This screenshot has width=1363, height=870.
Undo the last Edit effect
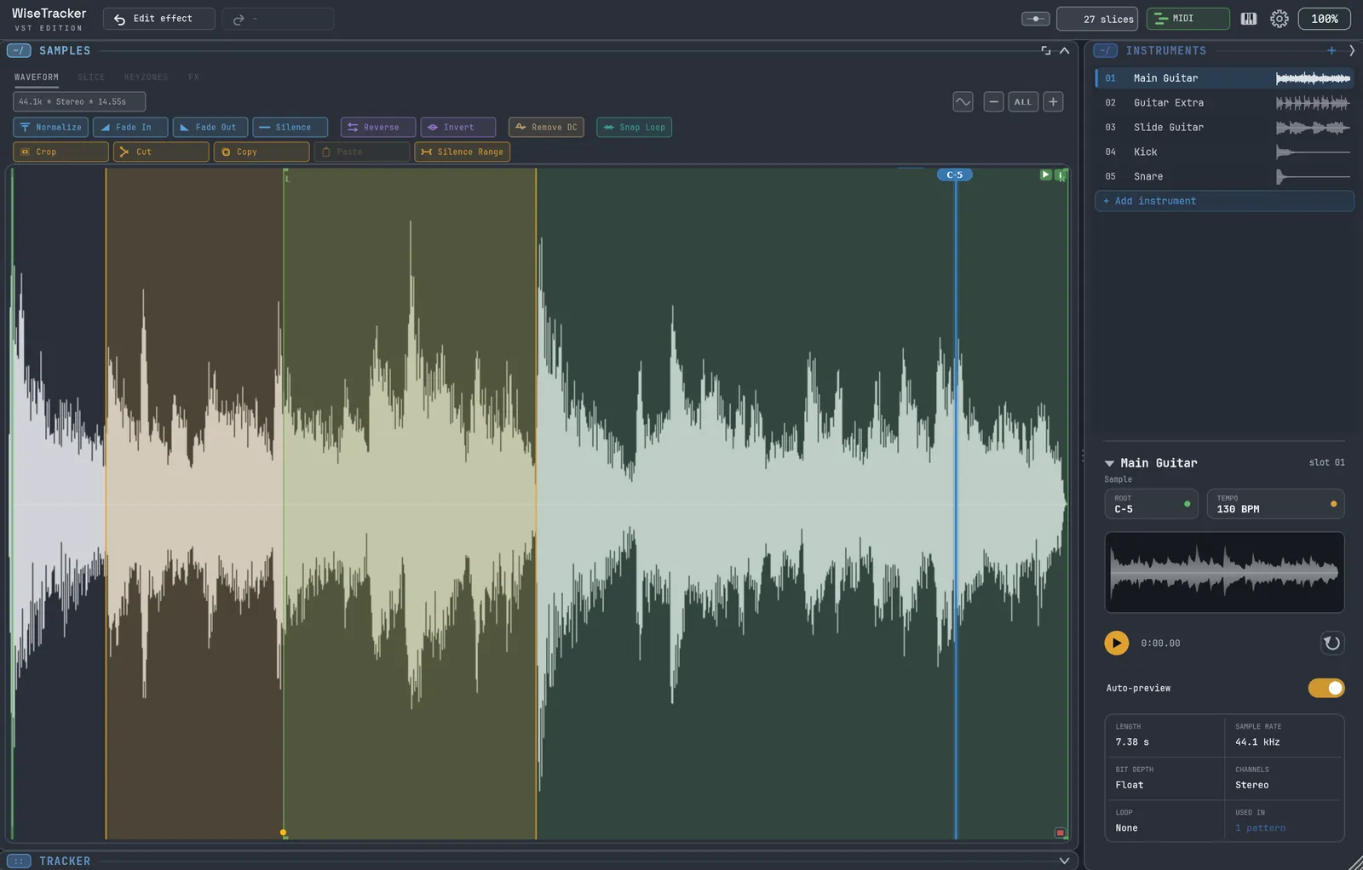coord(158,19)
